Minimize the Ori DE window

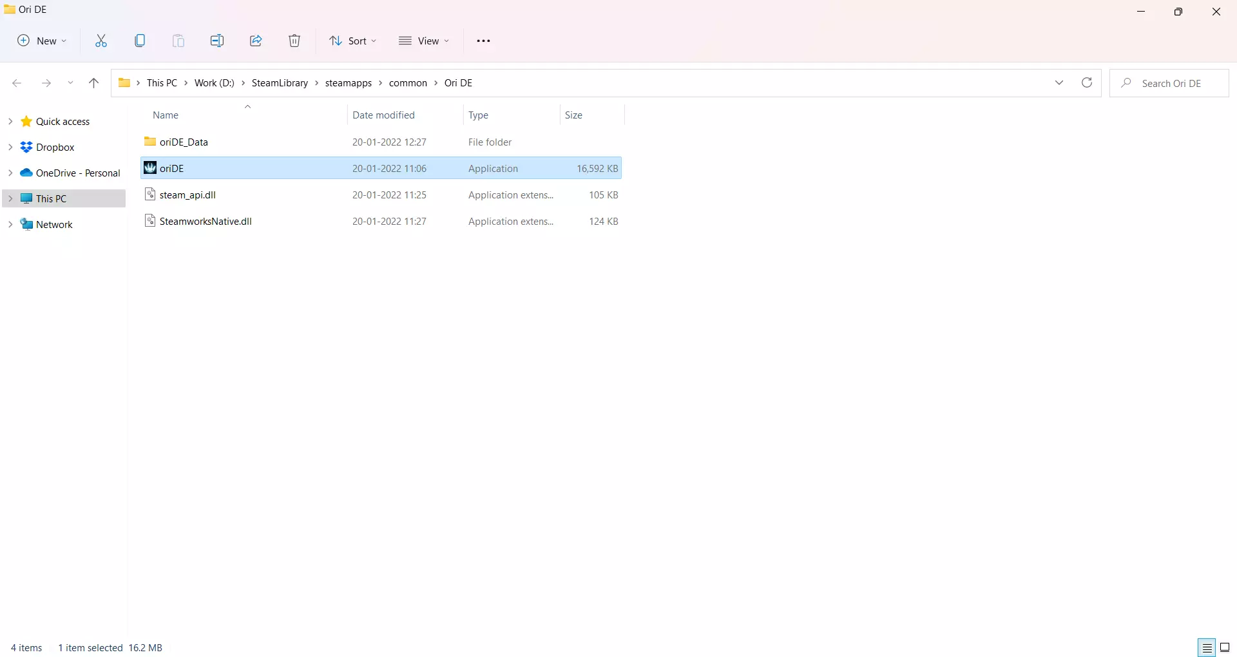tap(1141, 12)
